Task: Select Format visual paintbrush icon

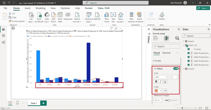Action: pos(166,38)
